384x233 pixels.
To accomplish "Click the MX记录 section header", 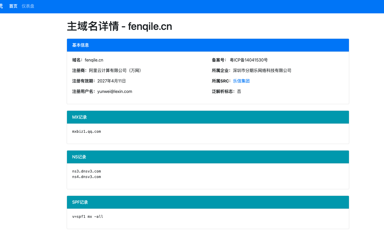I will click(79, 117).
